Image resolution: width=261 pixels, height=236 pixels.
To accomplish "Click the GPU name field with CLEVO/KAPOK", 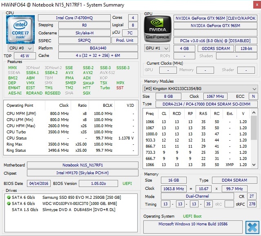I will pos(215,18).
